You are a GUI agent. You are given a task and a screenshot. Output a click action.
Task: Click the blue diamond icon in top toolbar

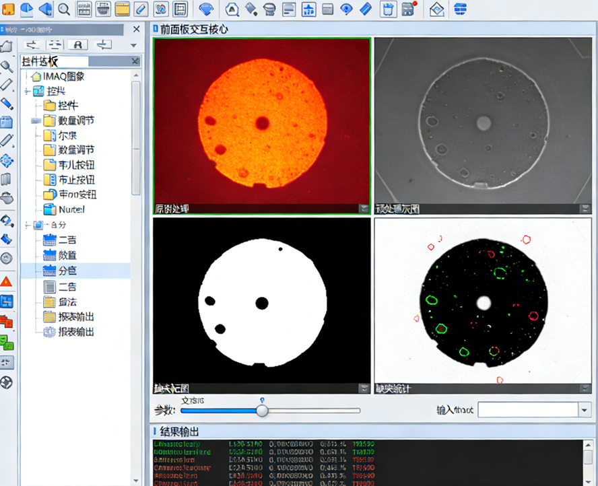click(x=206, y=9)
